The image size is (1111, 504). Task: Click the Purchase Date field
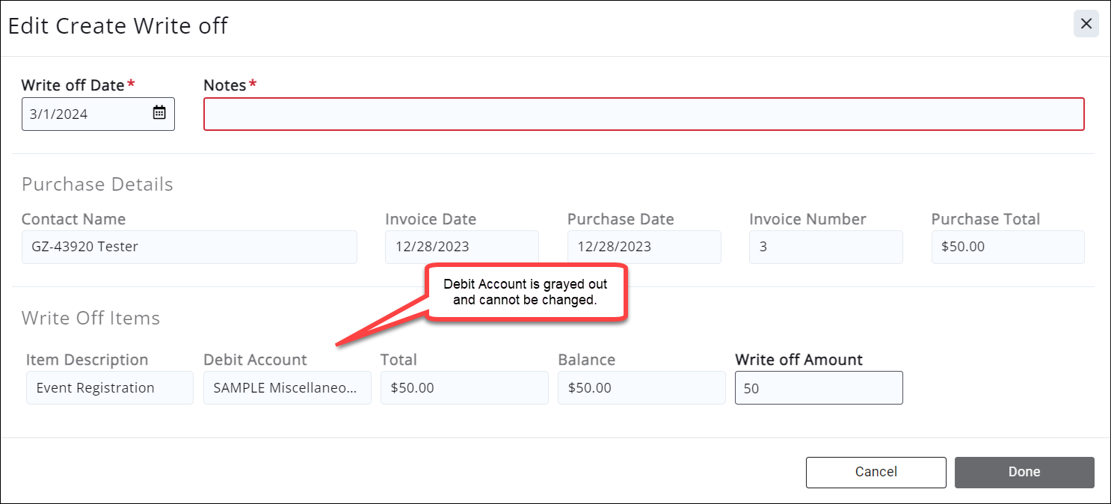tap(644, 247)
